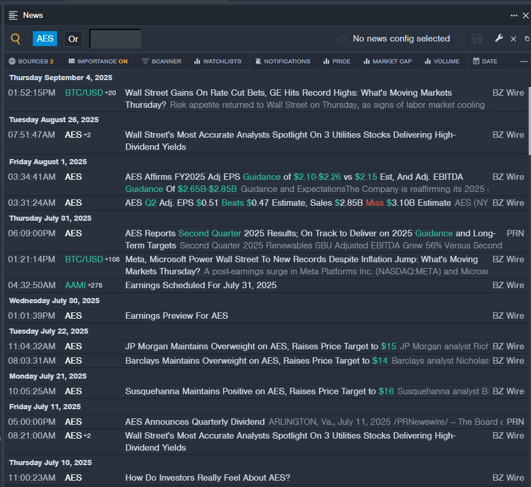Open the Date calendar filter
Image resolution: width=531 pixels, height=487 pixels.
click(485, 61)
